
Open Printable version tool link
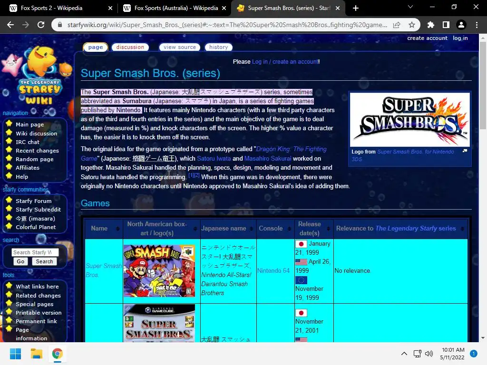click(x=39, y=313)
